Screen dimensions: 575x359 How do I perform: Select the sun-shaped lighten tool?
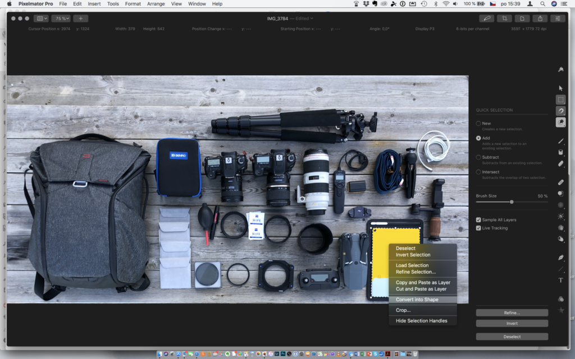click(x=560, y=217)
